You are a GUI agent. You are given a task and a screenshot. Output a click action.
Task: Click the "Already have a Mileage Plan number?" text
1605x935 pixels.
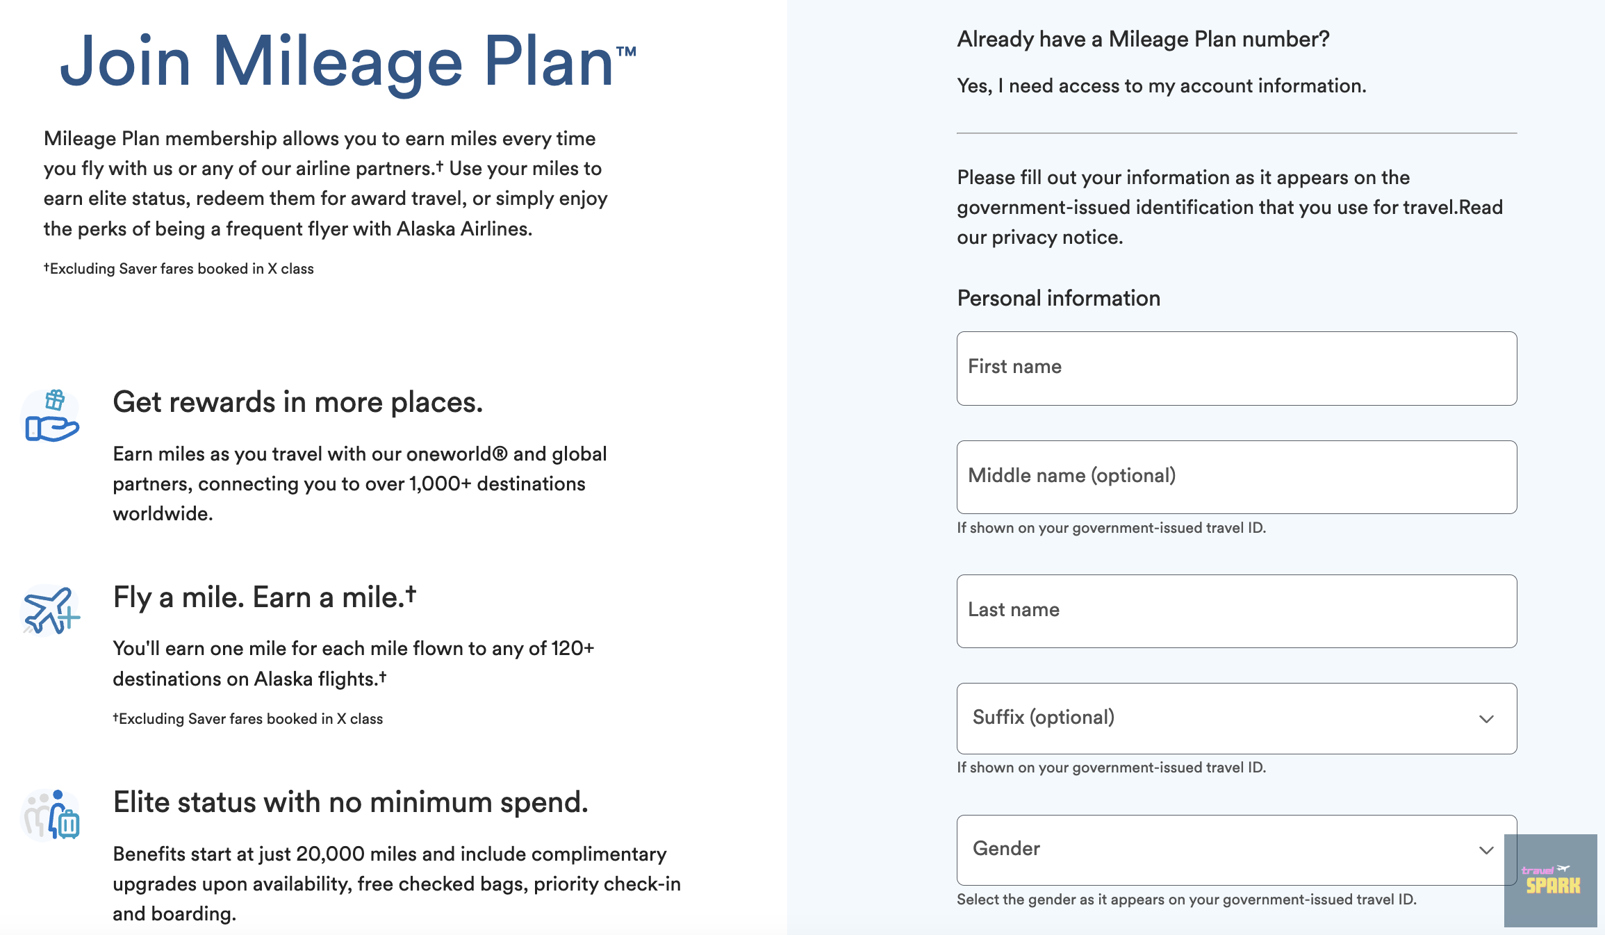(x=1143, y=39)
